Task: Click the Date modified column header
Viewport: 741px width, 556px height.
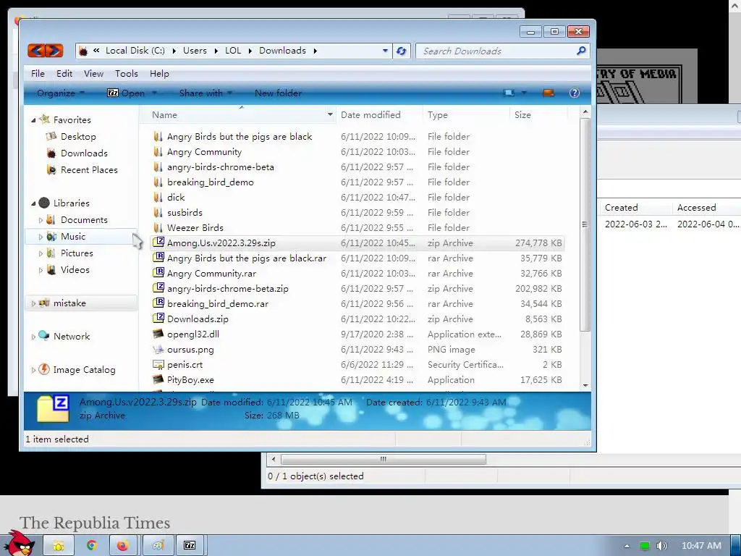Action: point(370,115)
